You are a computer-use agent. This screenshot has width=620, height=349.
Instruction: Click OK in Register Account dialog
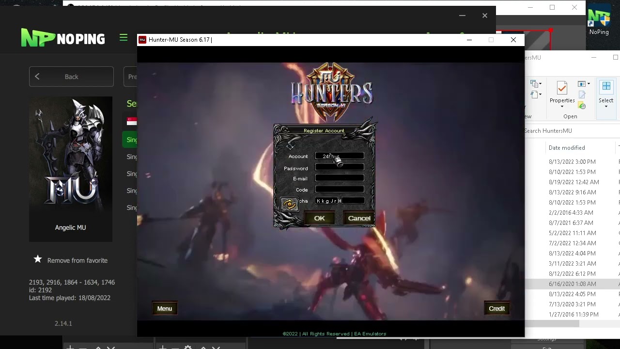pos(319,218)
